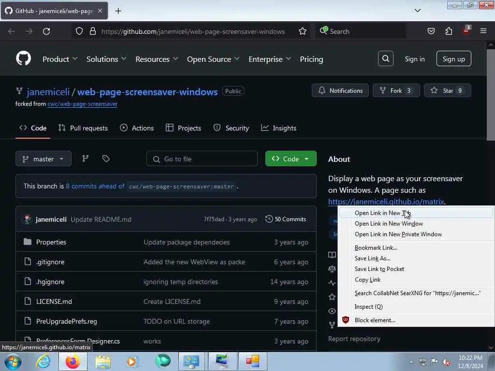Choose Open Link in New Tab

(415, 213)
